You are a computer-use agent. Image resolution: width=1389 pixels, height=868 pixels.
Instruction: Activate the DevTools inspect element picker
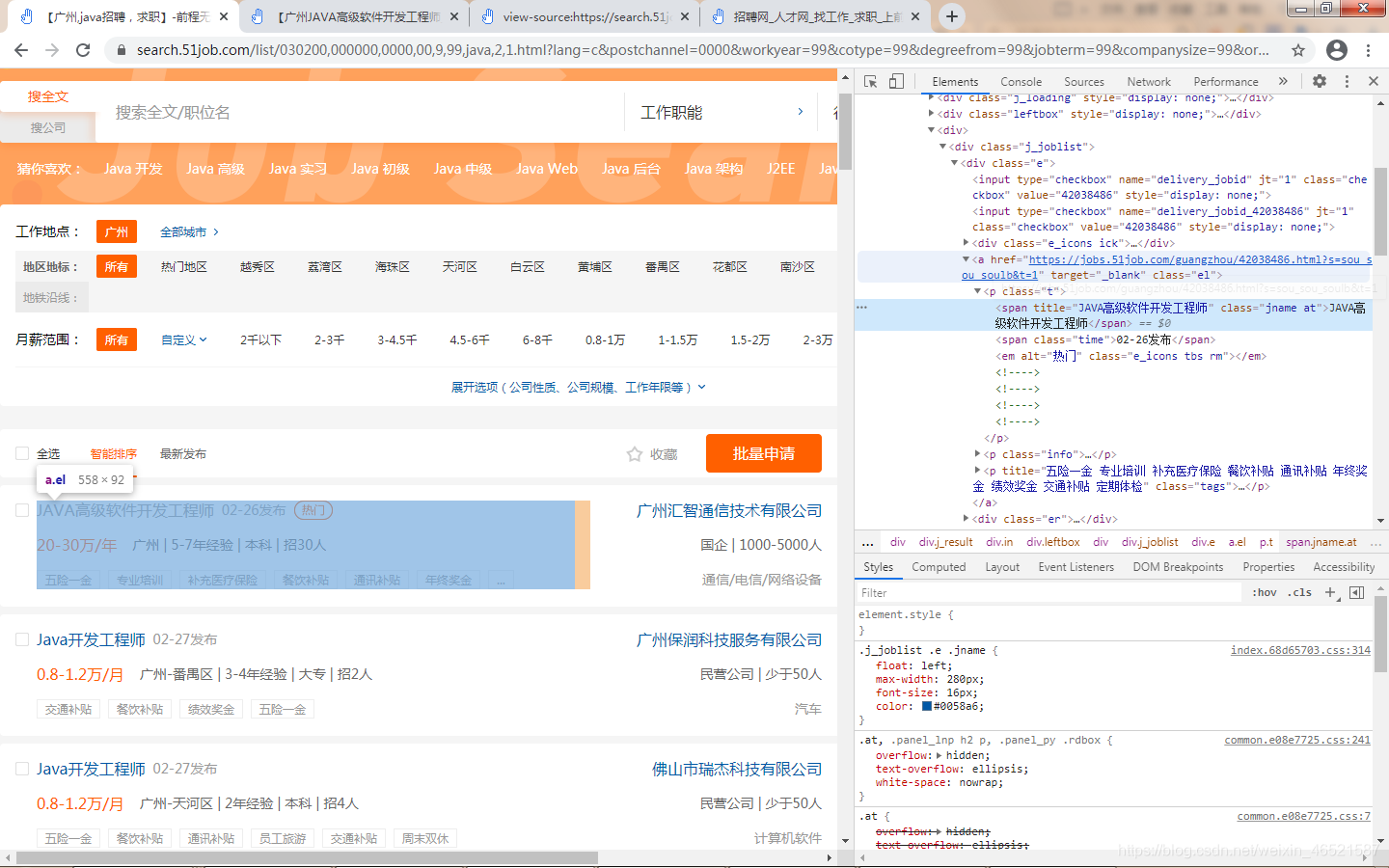point(871,82)
